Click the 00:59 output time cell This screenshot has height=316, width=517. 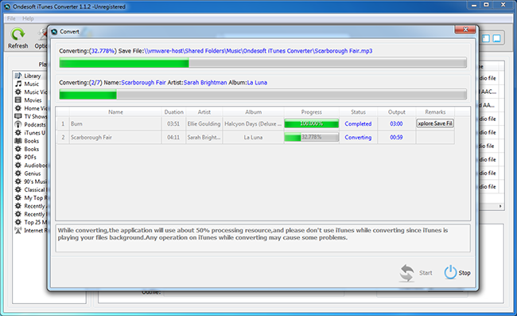(x=396, y=137)
